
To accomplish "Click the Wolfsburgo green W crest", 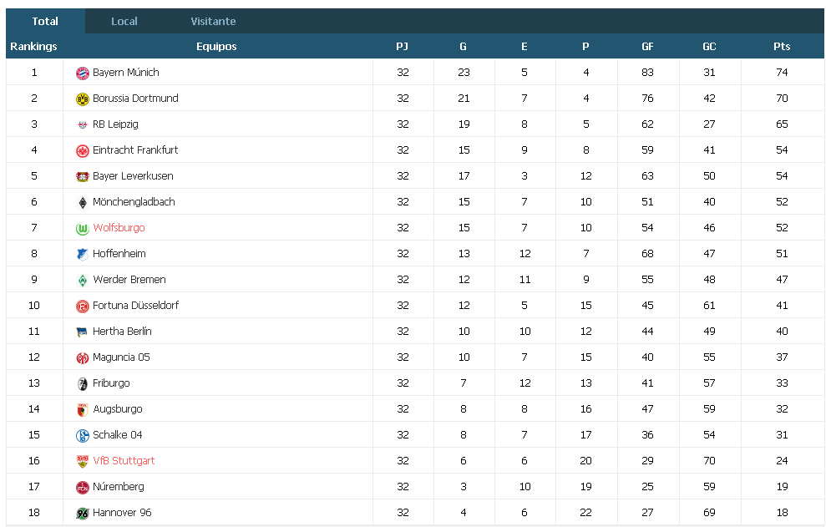I will [82, 228].
